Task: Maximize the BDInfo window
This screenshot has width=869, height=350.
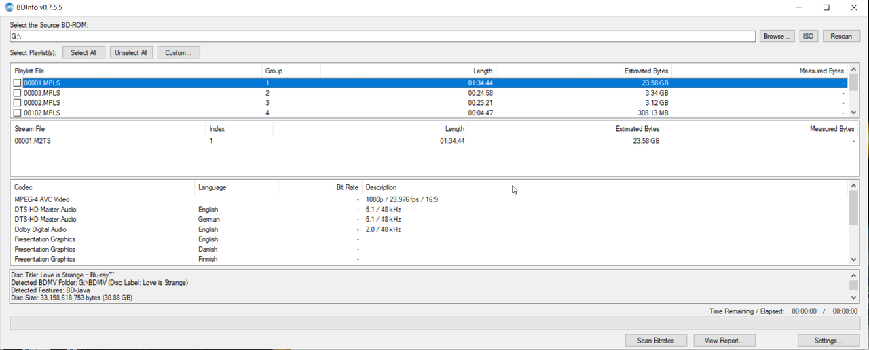Action: pos(826,7)
